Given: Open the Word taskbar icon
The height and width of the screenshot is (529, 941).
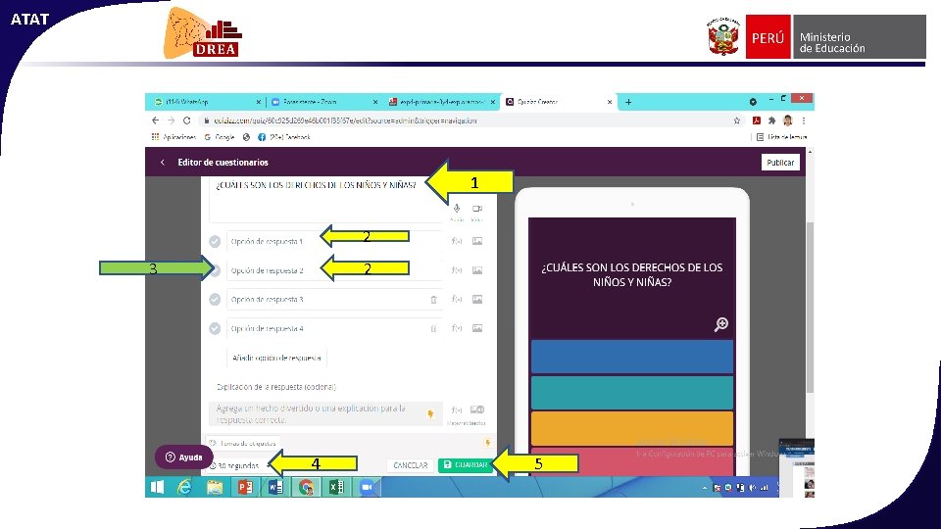Looking at the screenshot, I should point(275,487).
